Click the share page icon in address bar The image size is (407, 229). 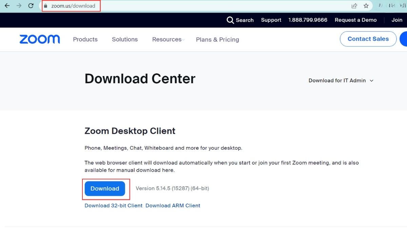click(x=354, y=6)
